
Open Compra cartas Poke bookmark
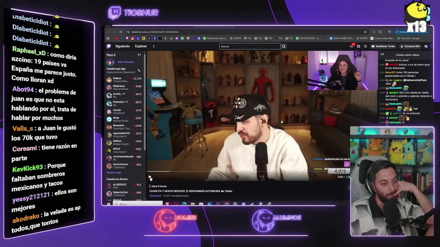(x=382, y=38)
